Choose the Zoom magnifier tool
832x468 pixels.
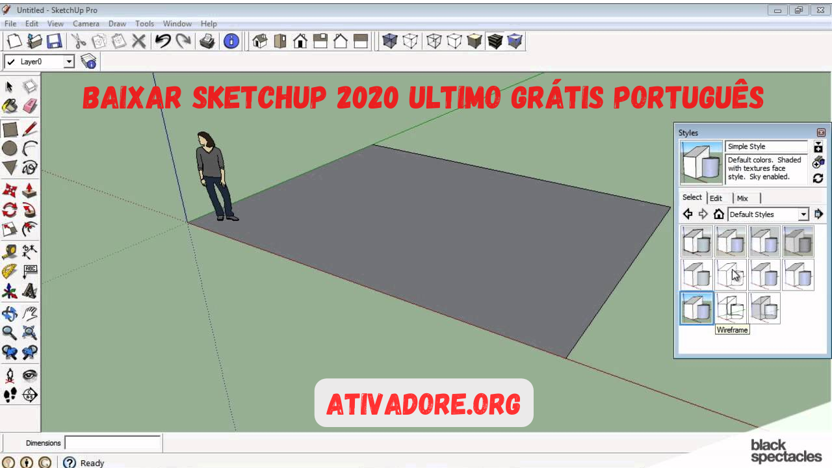tap(10, 333)
